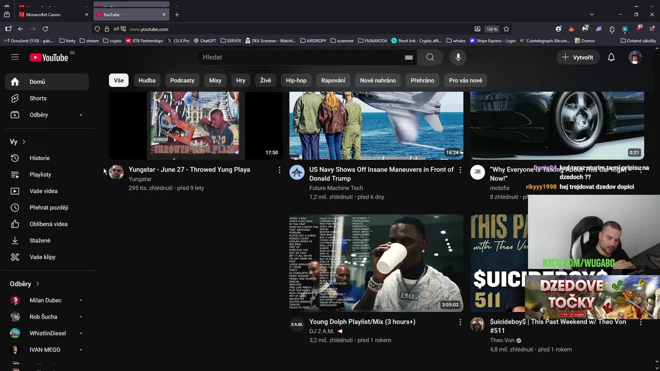Viewport: 660px width, 371px height.
Task: Open video title Yungstar - June 27
Action: [x=189, y=170]
